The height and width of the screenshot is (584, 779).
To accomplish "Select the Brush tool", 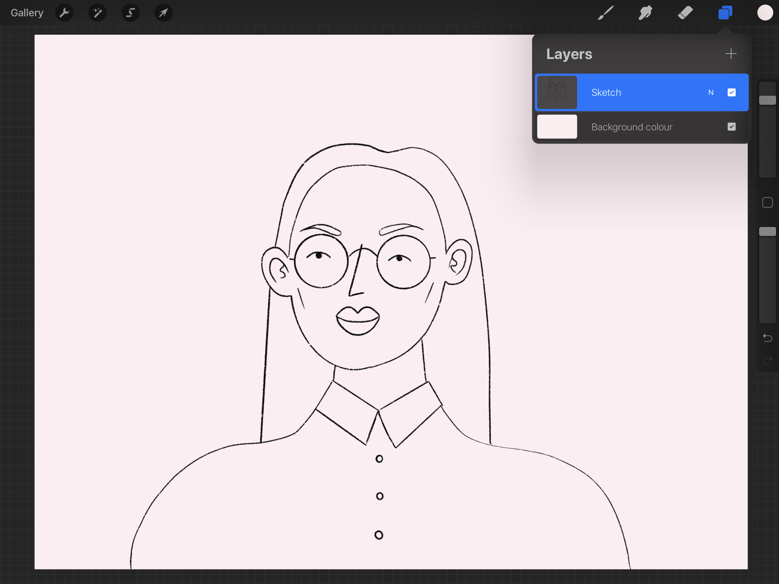I will click(605, 13).
